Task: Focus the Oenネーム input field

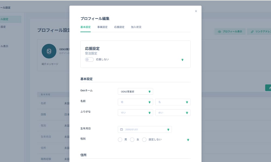Action: [x=133, y=92]
